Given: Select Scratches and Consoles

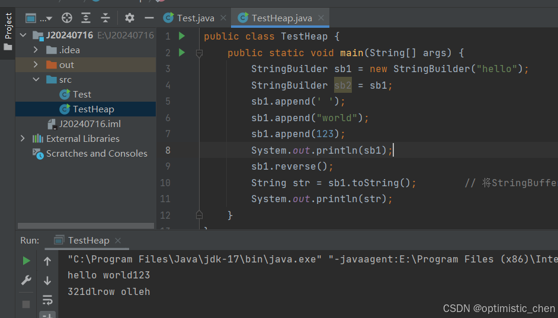Looking at the screenshot, I should click(x=86, y=153).
